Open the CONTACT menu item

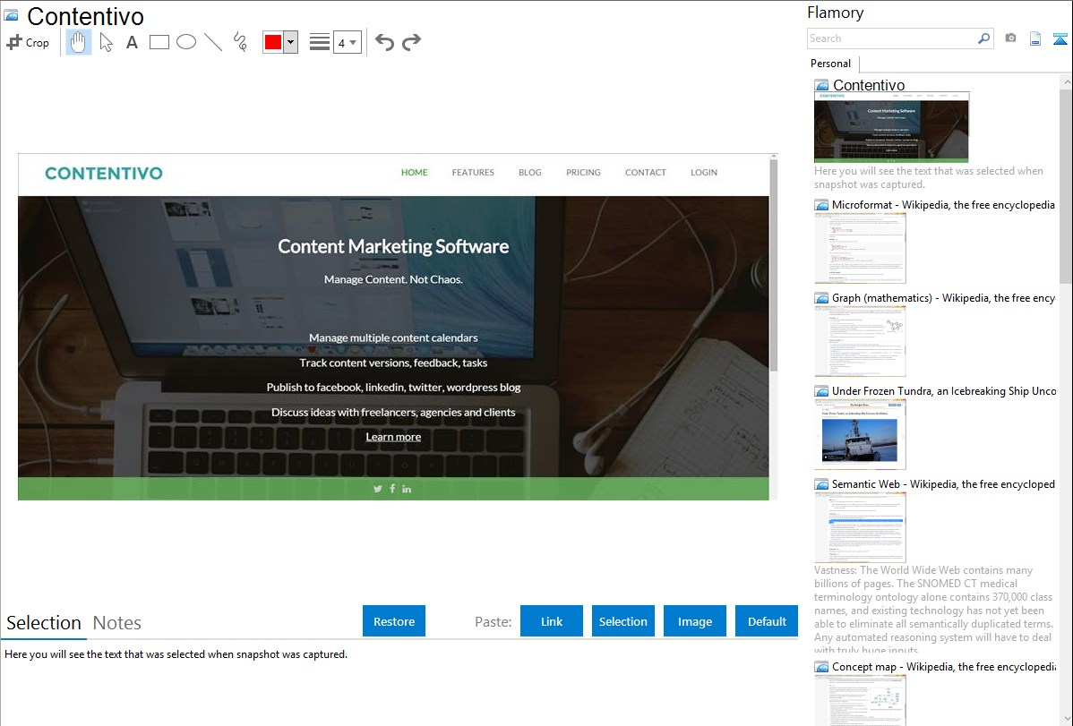[x=645, y=173]
